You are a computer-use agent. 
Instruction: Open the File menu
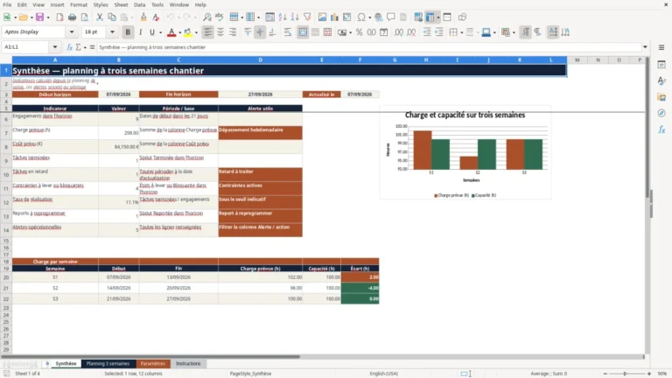click(x=7, y=4)
